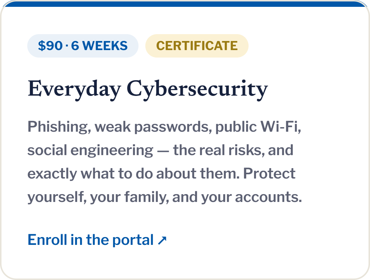370x280 pixels.
Task: Click the $90 · 6 WEEKS badge
Action: click(x=83, y=46)
